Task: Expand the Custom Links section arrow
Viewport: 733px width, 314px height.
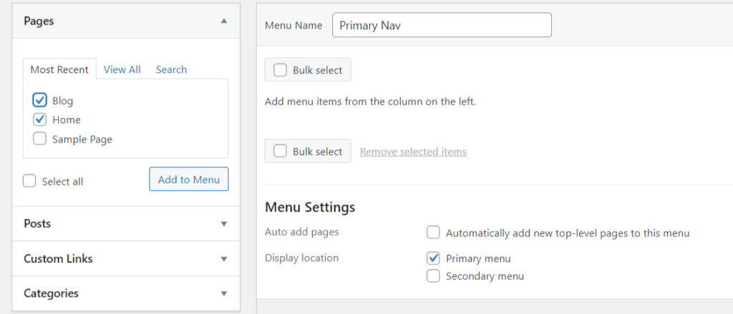Action: click(x=224, y=259)
